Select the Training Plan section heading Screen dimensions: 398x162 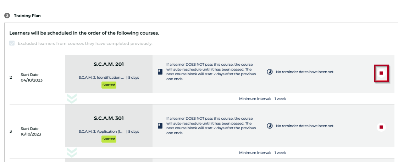coord(27,16)
